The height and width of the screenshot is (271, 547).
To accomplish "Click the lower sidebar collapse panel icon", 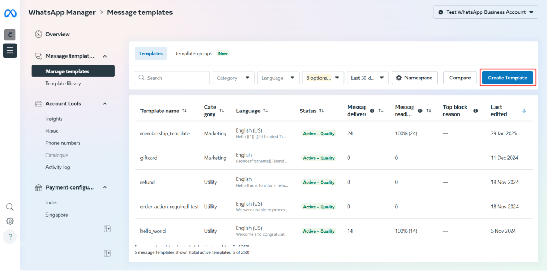I will [107, 253].
